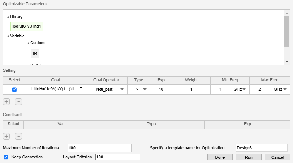
Task: Click the Maximum Number of Iterations field
Action: (99, 147)
